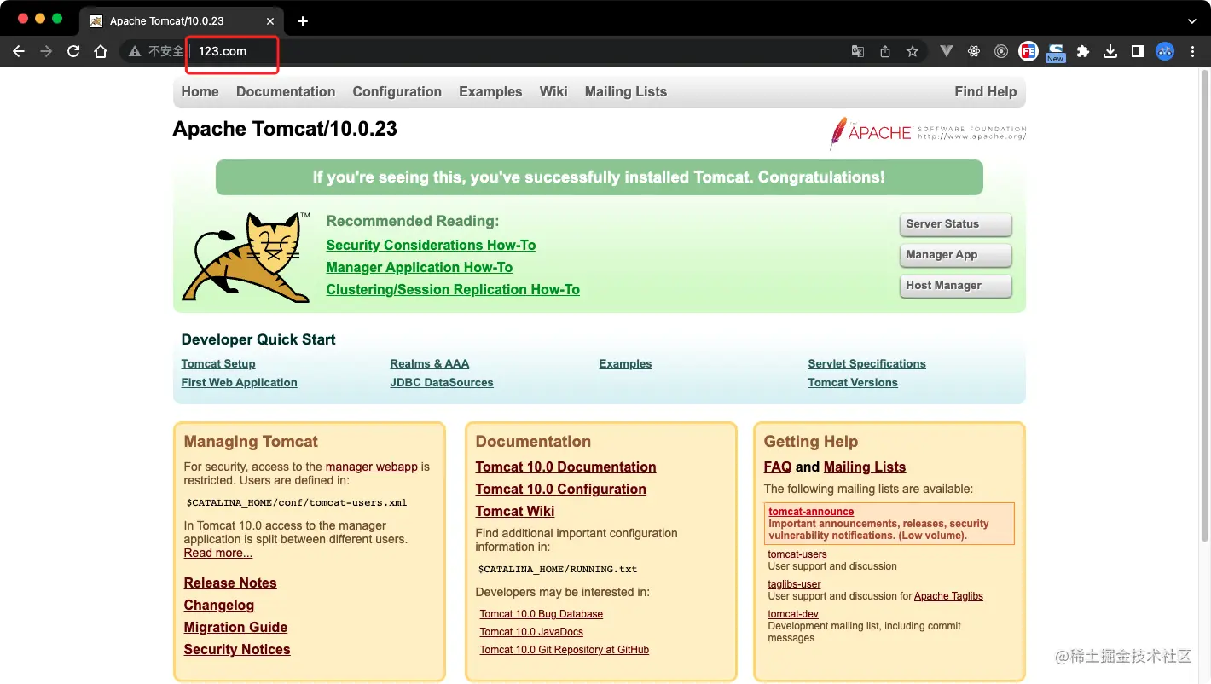Open Security Considerations How-To
Viewport: 1211px width, 684px height.
point(431,245)
